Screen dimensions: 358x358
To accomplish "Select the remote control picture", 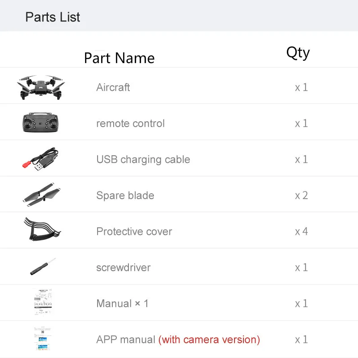I will coord(40,122).
